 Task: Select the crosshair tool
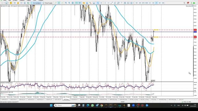[101, 3]
